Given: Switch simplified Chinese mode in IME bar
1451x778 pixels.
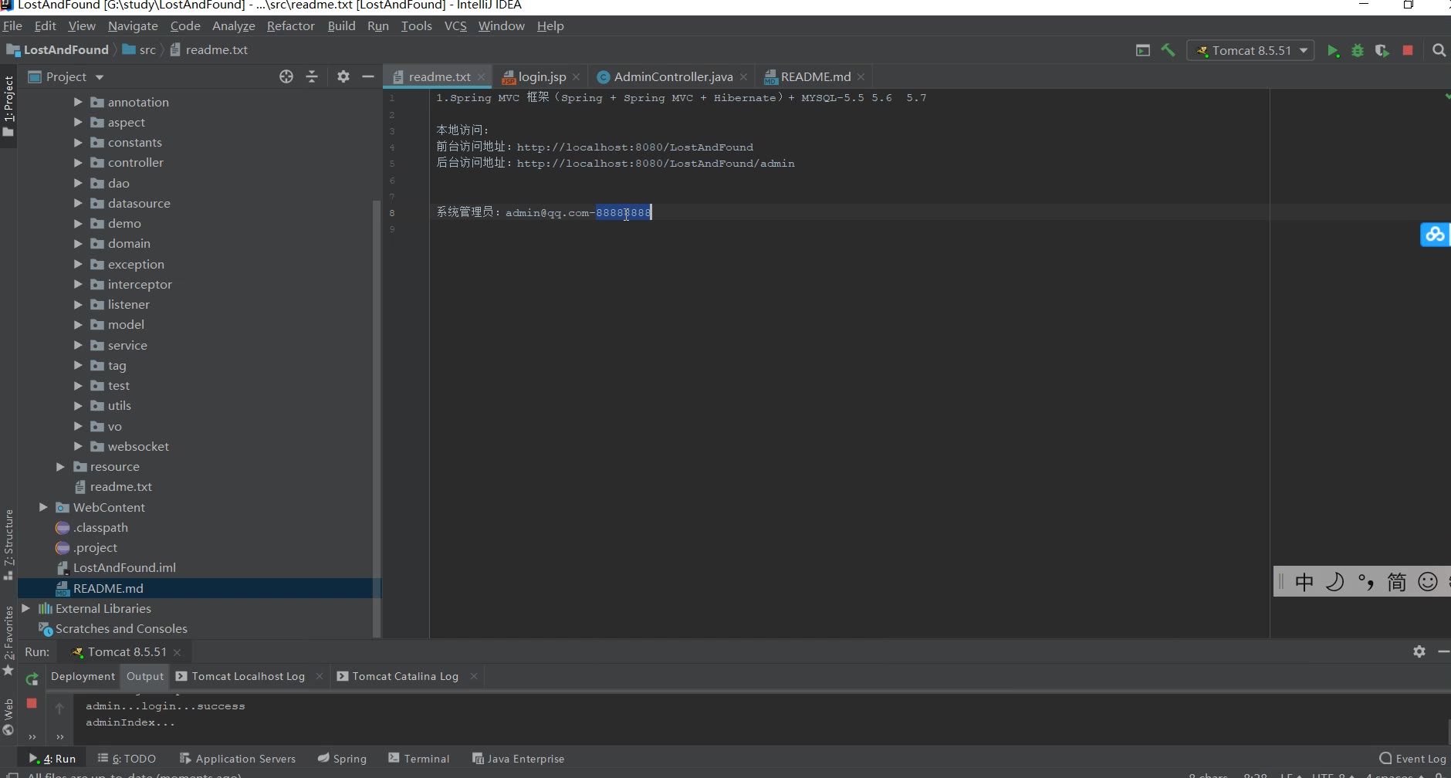Looking at the screenshot, I should pyautogui.click(x=1396, y=582).
